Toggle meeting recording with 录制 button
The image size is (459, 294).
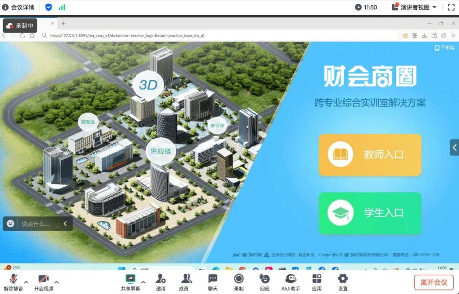(x=239, y=282)
